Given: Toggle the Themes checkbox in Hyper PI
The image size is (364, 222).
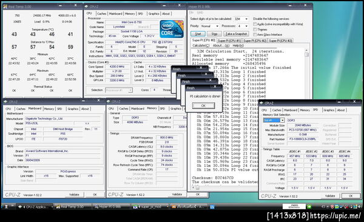Looking at the screenshot, I should point(255,30).
